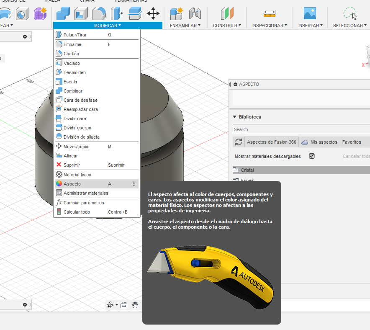The width and height of the screenshot is (370, 330).
Task: Open the ENSAMBLAR dropdown menu
Action: tap(185, 26)
